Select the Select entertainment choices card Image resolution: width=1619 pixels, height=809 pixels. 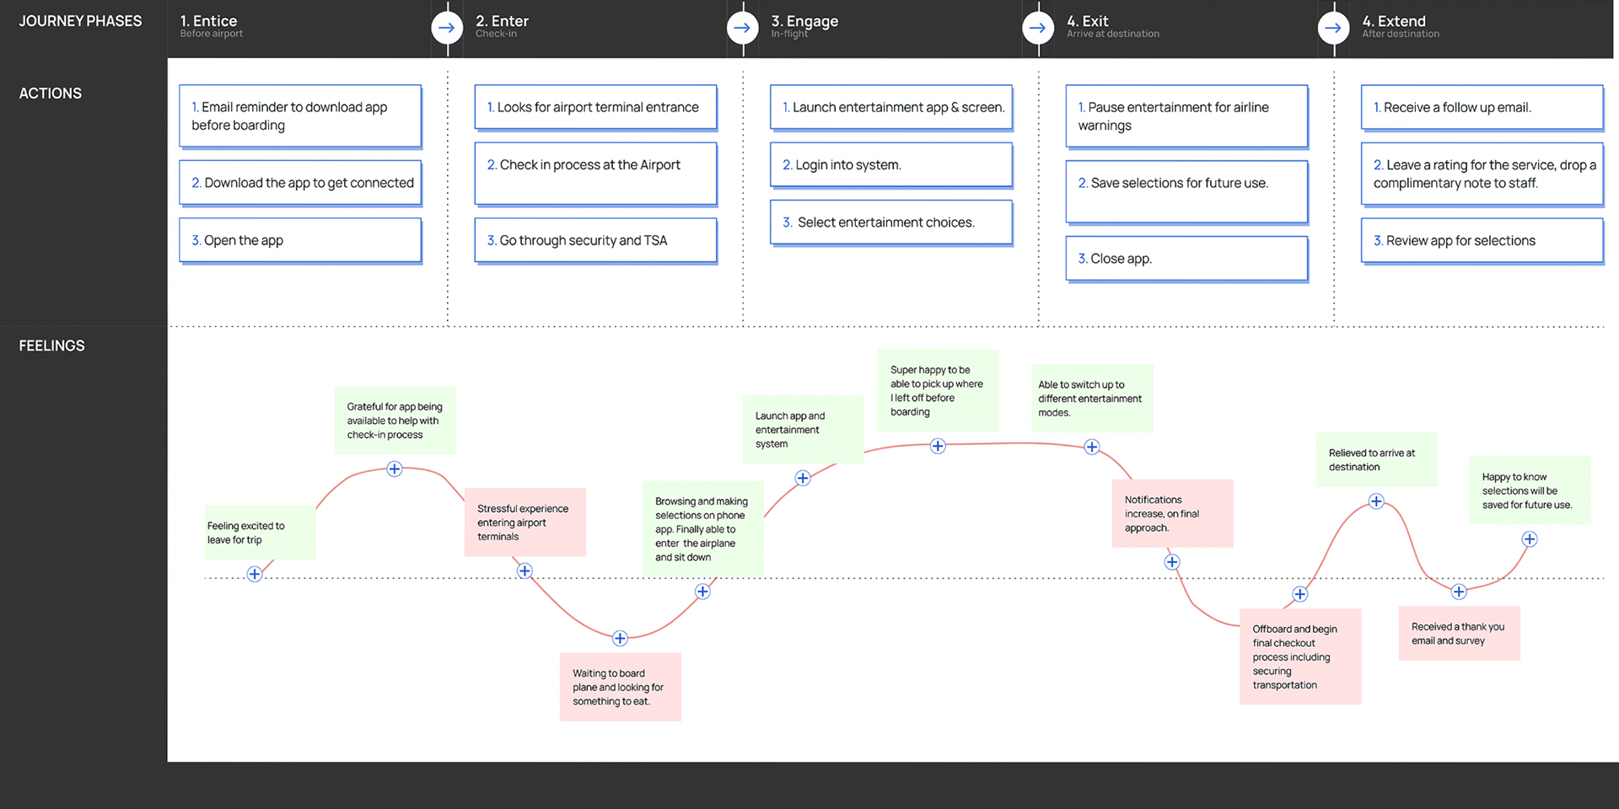coord(891,222)
